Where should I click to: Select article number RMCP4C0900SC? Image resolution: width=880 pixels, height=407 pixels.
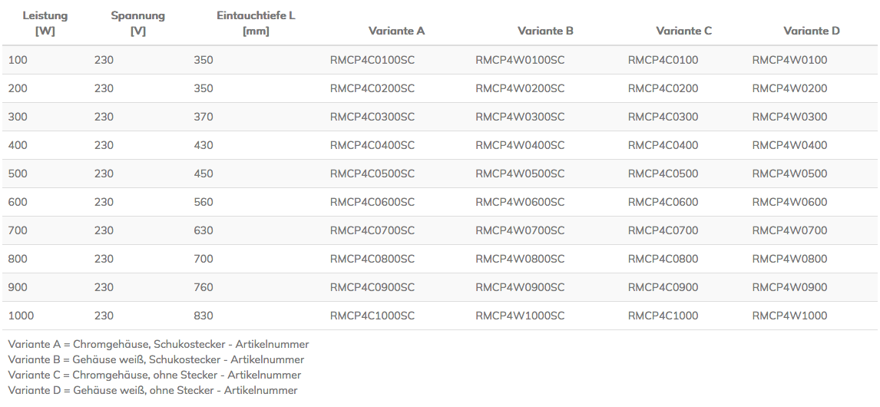tap(372, 287)
